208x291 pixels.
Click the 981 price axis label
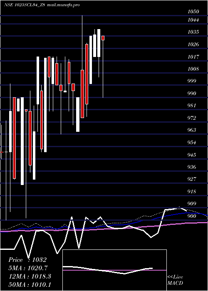[x=192, y=106]
